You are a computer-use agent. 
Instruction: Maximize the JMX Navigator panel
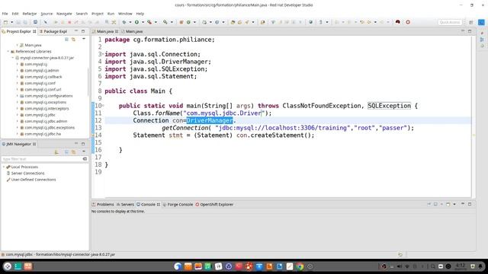coord(83,144)
